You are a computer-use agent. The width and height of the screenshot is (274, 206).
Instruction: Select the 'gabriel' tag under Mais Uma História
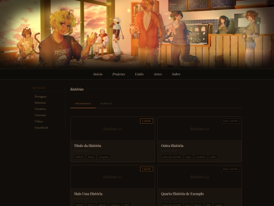[102, 204]
